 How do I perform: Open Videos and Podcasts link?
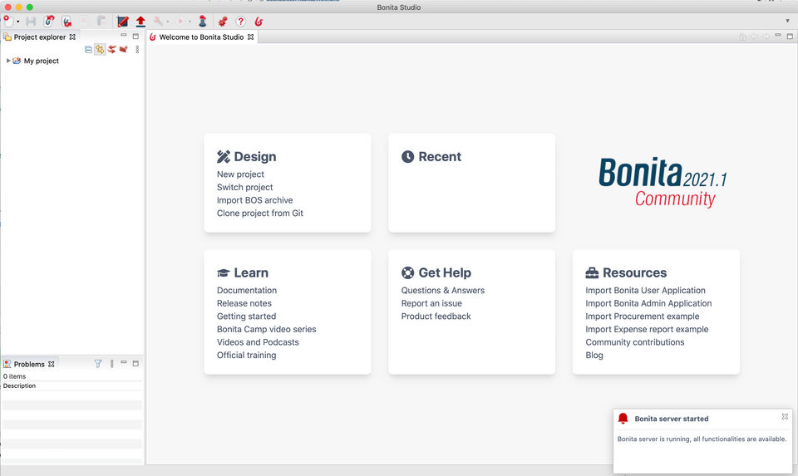click(x=258, y=342)
